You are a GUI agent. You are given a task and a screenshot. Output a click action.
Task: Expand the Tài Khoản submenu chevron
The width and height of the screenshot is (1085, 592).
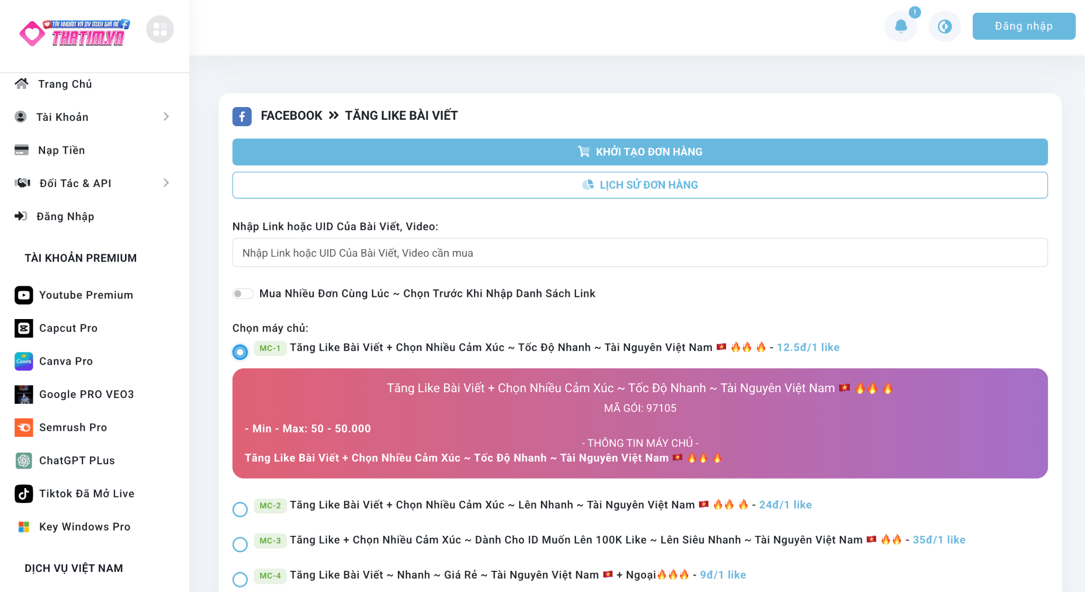pyautogui.click(x=166, y=117)
